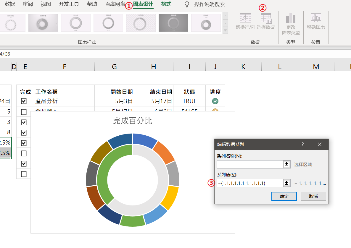Viewport: 351px width, 248px height.
Task: Click cell with date 5月3日
Action: 114,101
